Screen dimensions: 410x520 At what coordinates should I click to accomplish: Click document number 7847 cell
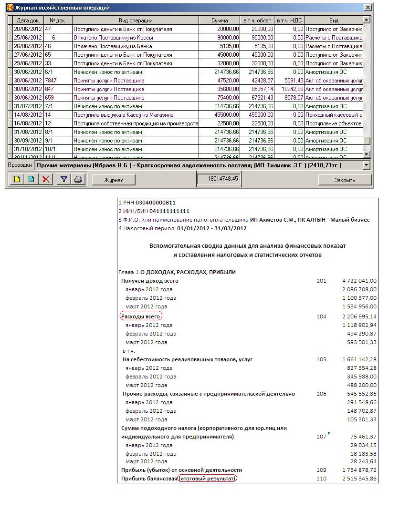[58, 81]
